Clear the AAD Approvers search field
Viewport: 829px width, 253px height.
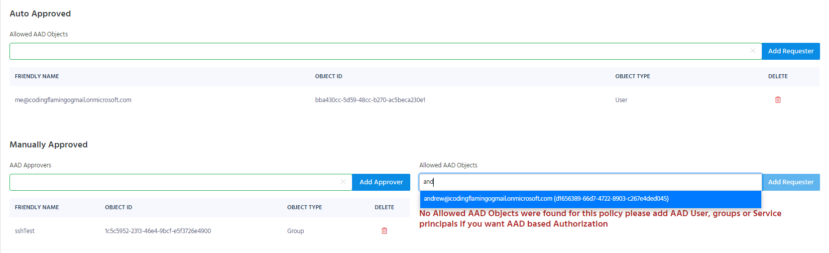(343, 182)
